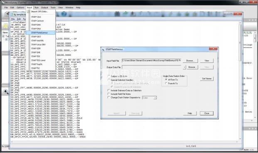Open the Run menu
Image resolution: width=258 pixels, height=153 pixels.
point(37,7)
